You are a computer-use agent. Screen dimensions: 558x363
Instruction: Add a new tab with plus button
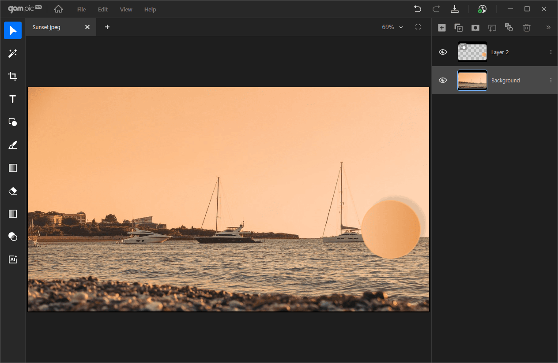pyautogui.click(x=107, y=27)
